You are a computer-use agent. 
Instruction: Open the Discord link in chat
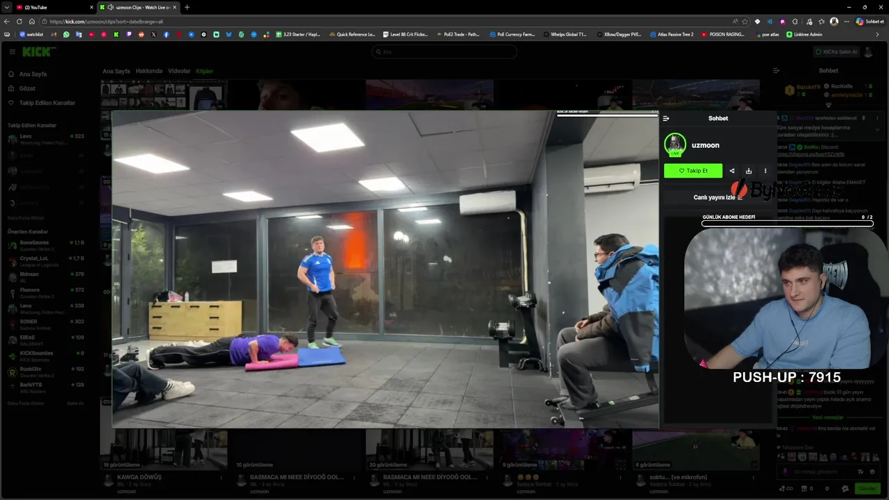pyautogui.click(x=811, y=154)
